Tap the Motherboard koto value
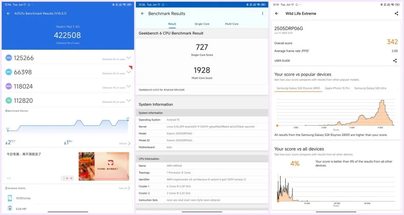404x215 pixels. tap(169, 147)
